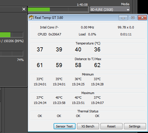The height and width of the screenshot is (133, 148).
Task: Click the Real Temp GT 3.60 title
Action: tap(49, 18)
